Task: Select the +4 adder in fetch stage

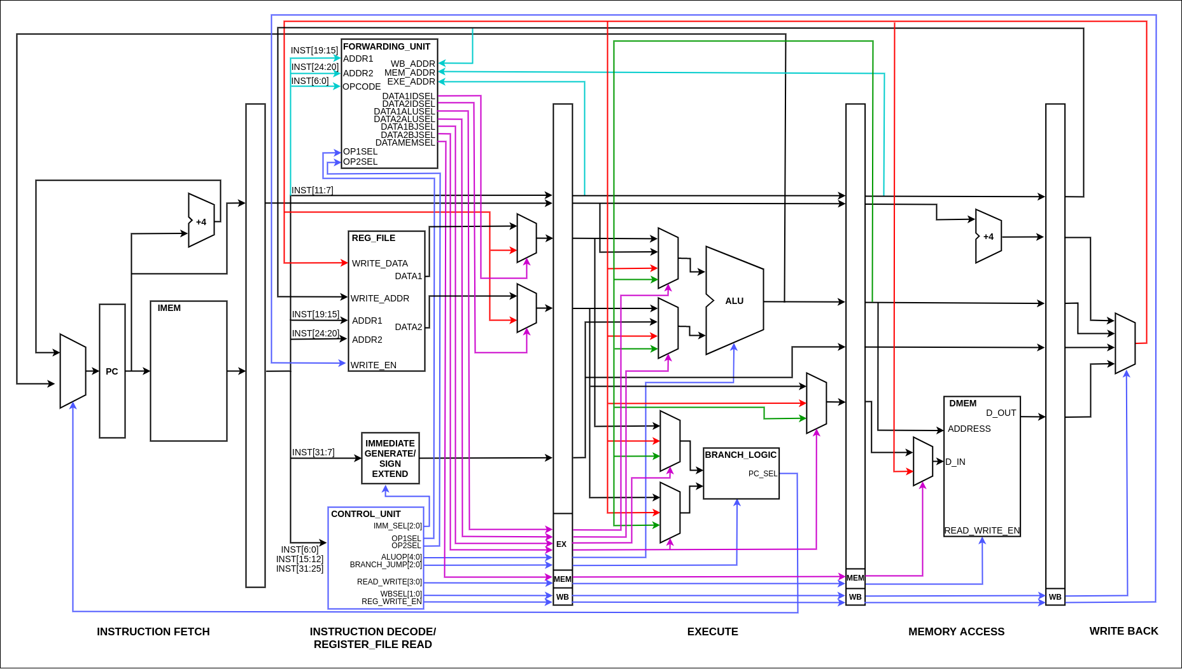Action: coord(201,221)
